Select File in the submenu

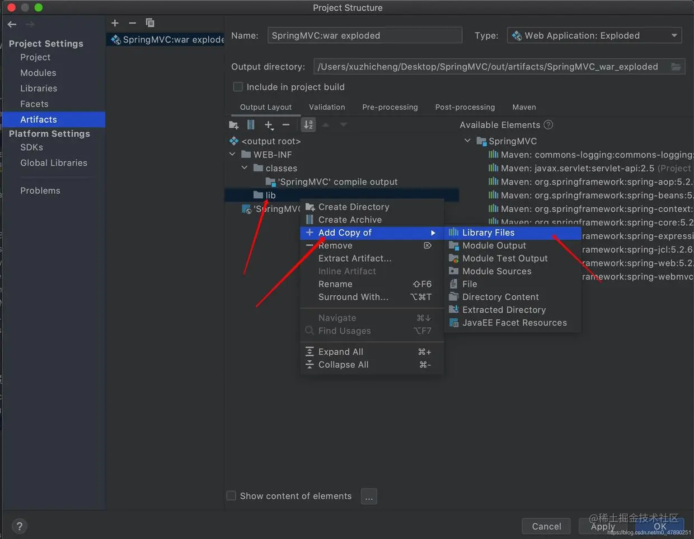[x=513, y=284]
